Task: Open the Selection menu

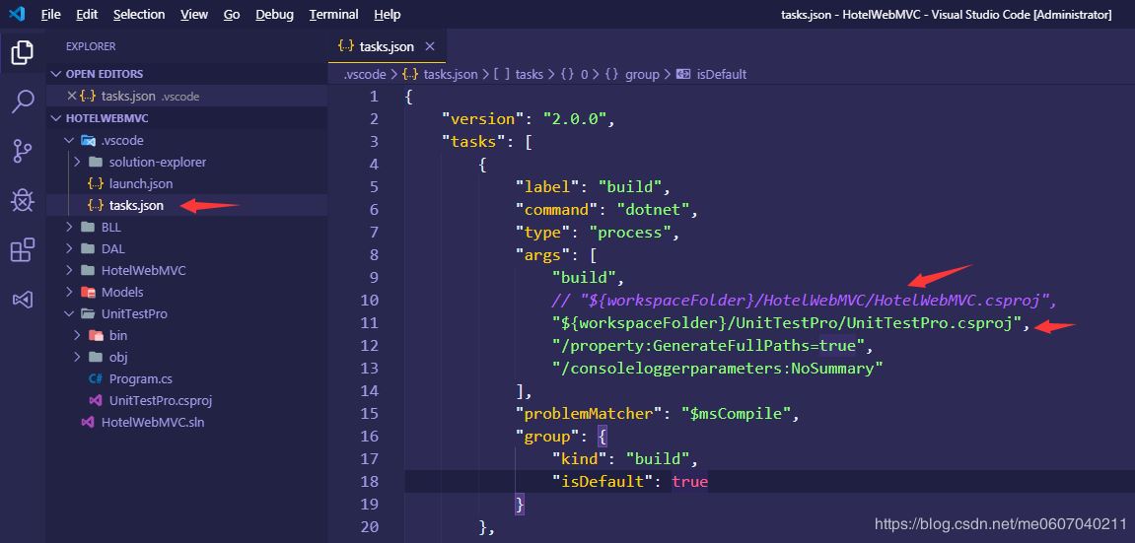Action: click(139, 15)
